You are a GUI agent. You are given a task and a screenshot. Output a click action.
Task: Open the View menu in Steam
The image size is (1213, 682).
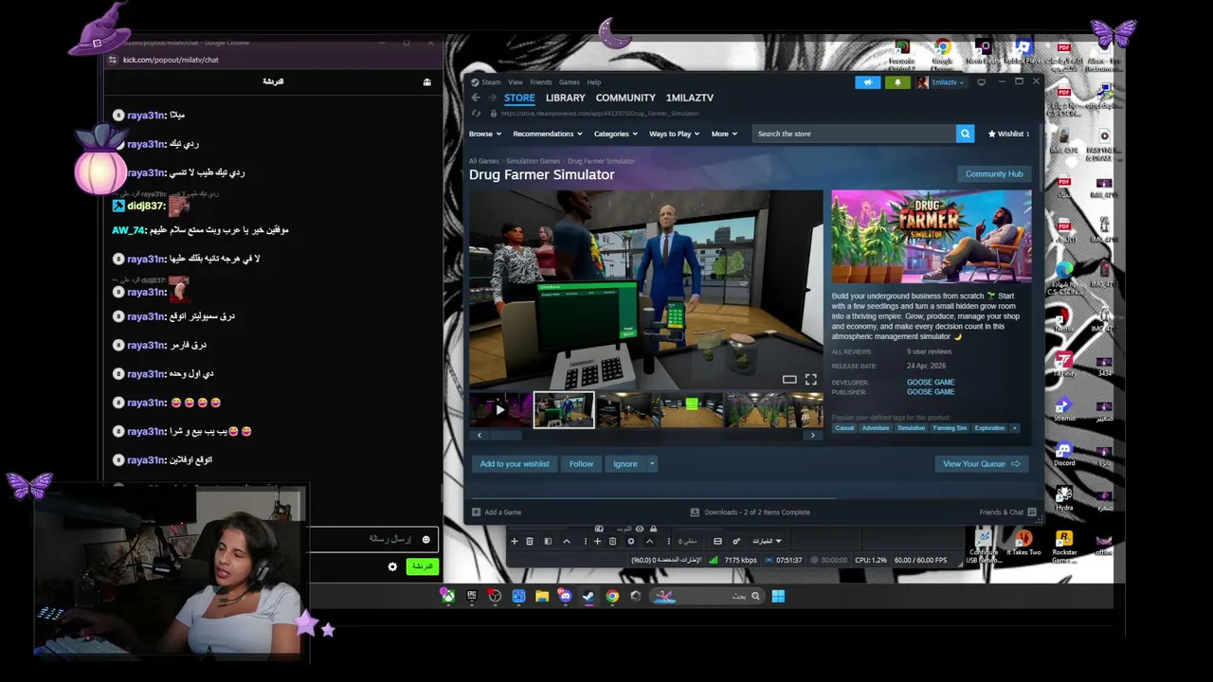pos(515,82)
